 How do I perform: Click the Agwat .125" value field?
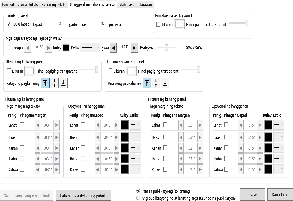(x=124, y=48)
